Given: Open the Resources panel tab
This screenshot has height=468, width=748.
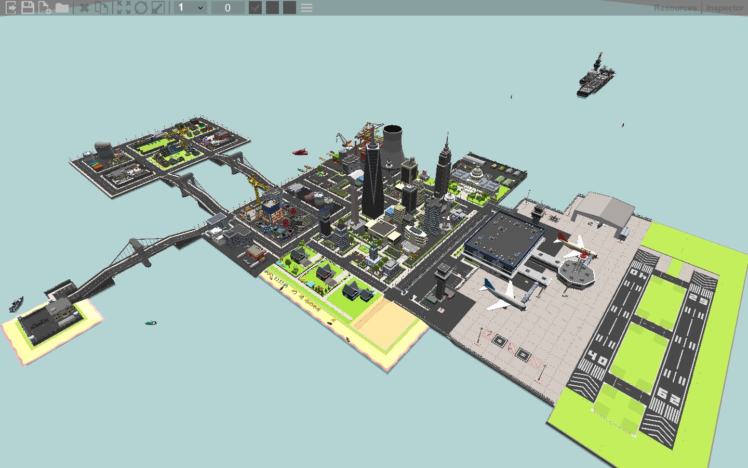Looking at the screenshot, I should tap(675, 8).
